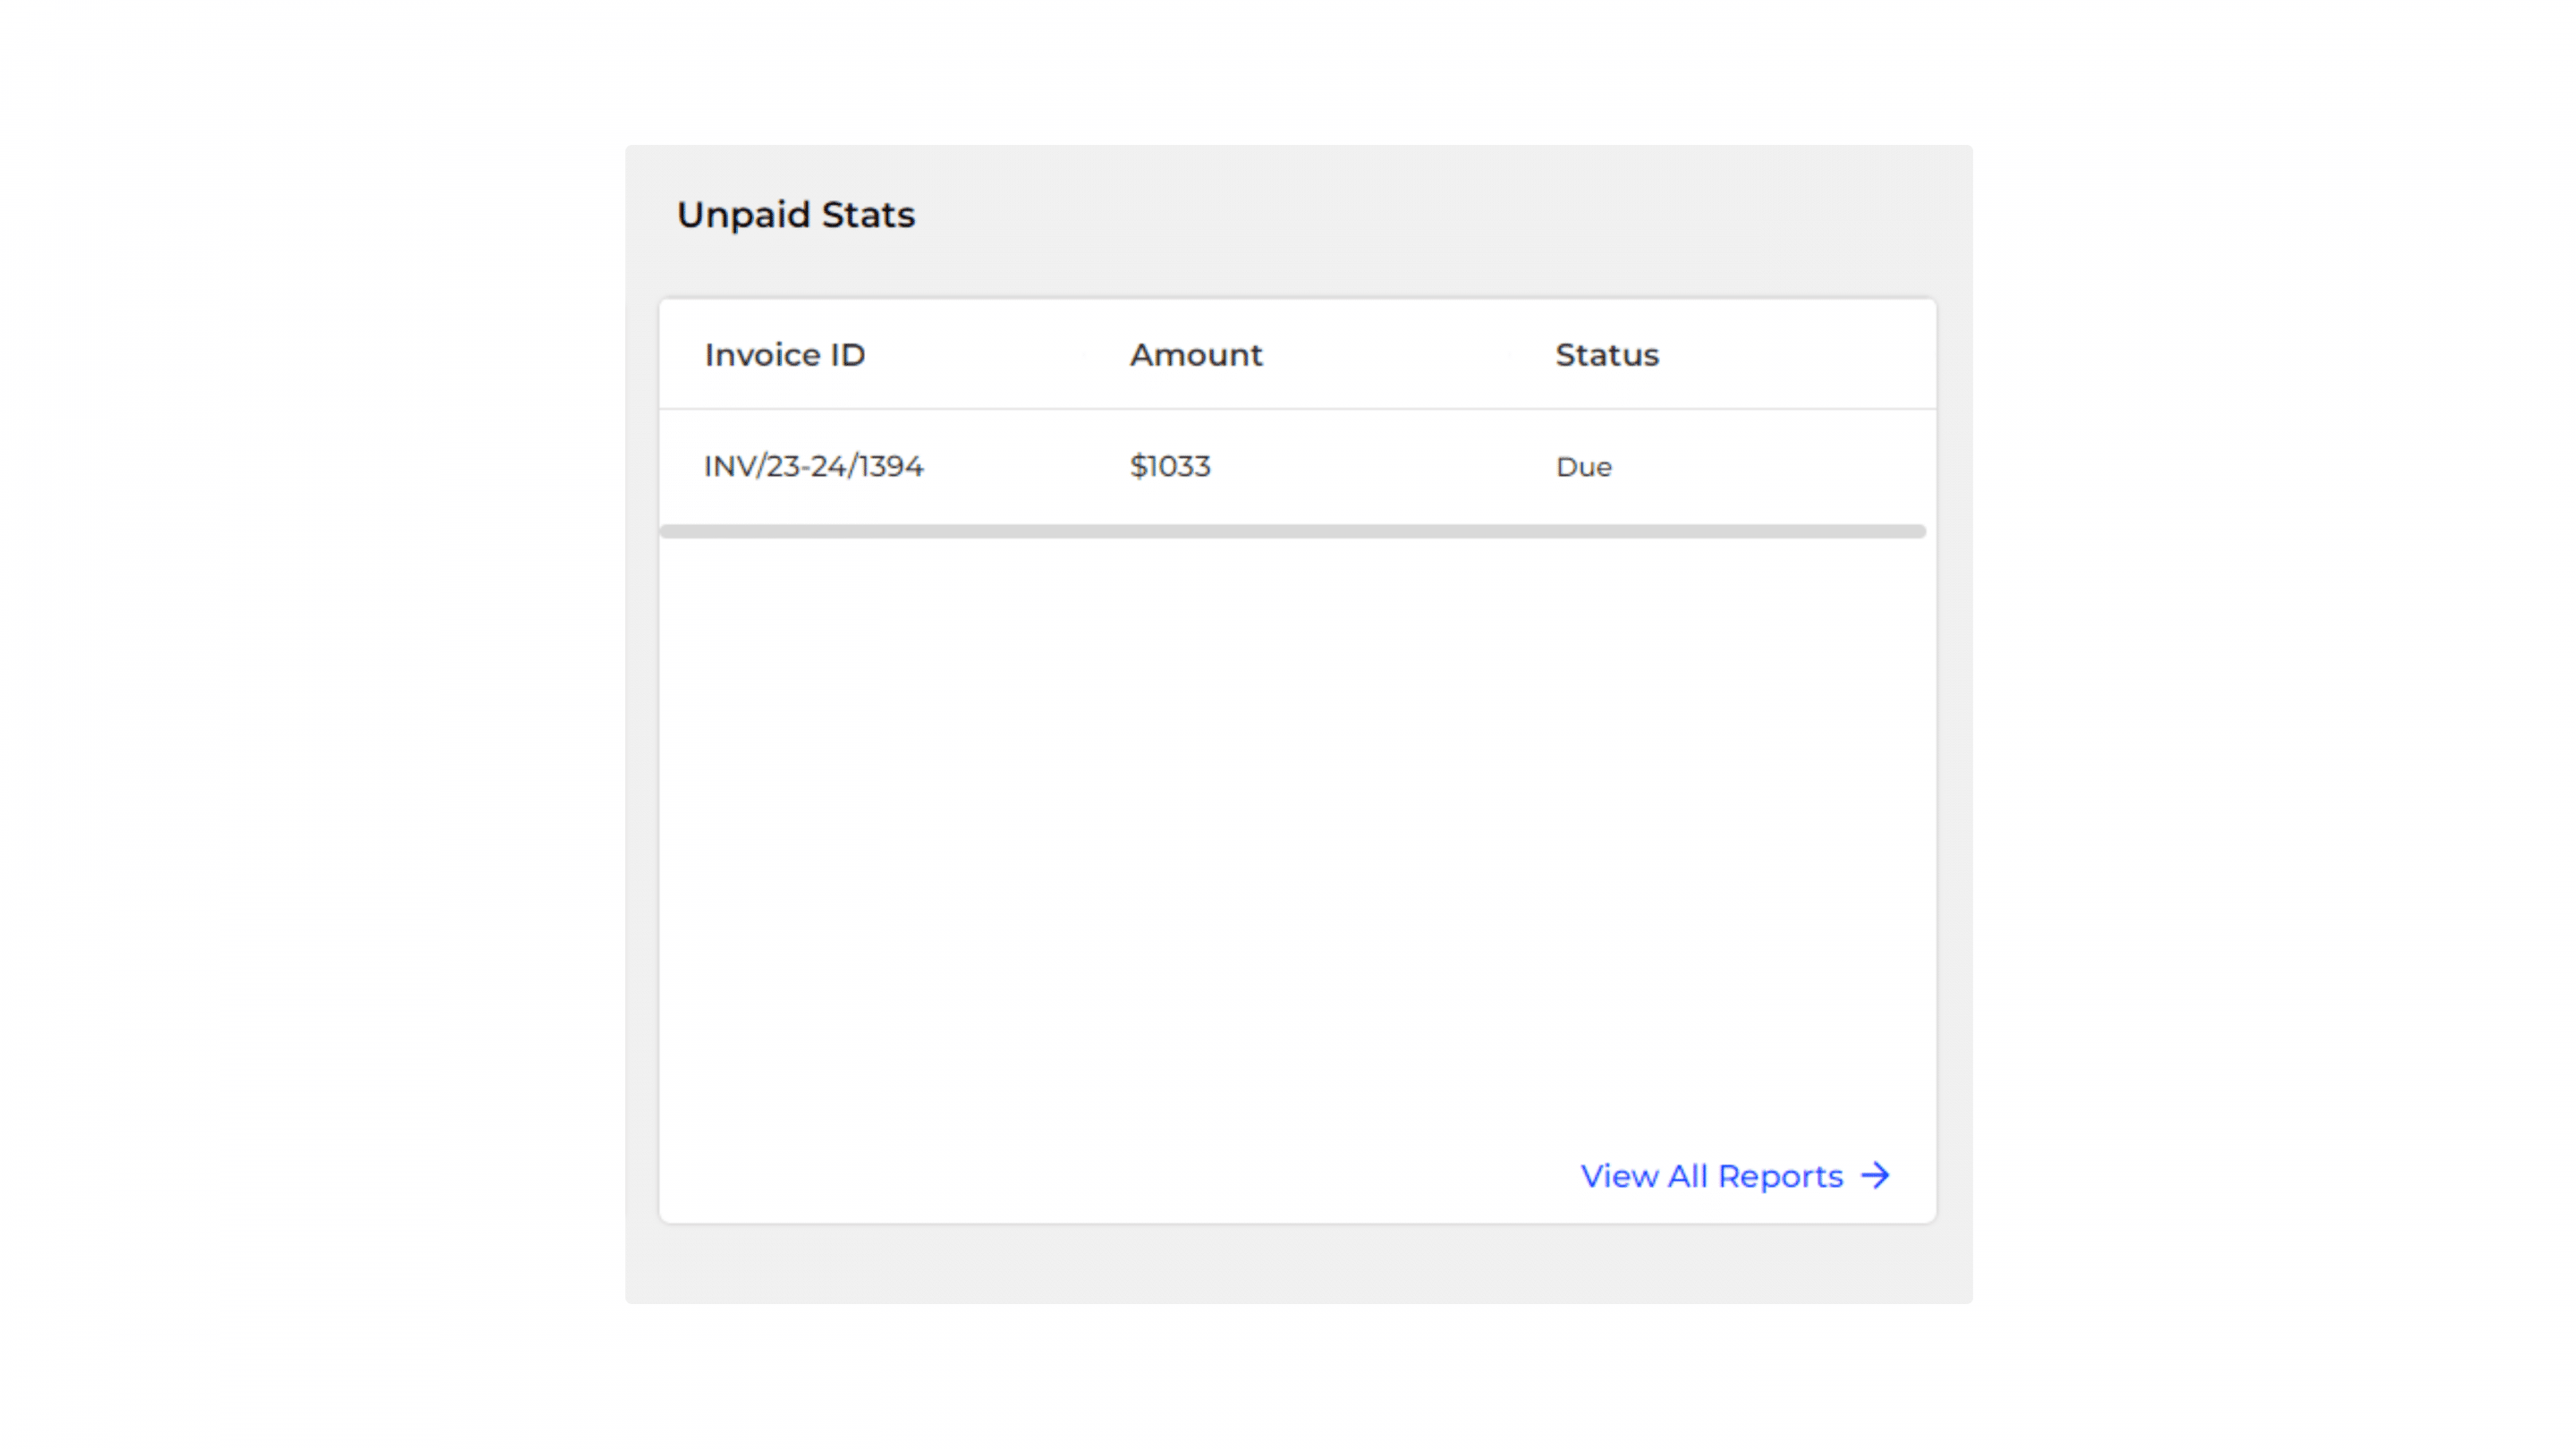Click the horizontal scrollbar under the invoice row

point(1292,531)
